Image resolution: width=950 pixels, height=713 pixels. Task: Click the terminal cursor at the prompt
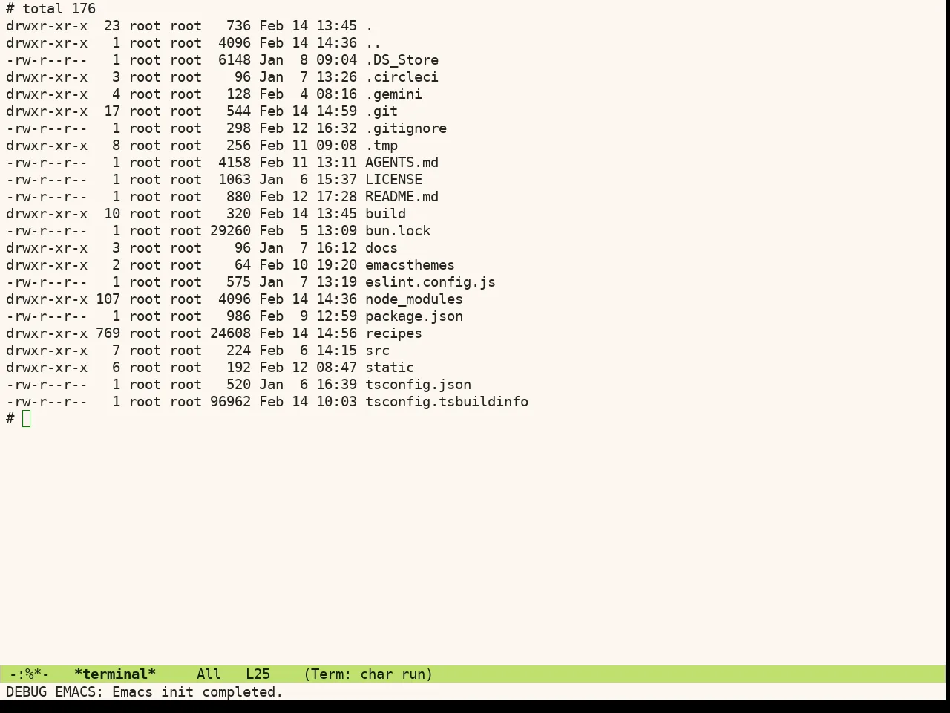[27, 419]
